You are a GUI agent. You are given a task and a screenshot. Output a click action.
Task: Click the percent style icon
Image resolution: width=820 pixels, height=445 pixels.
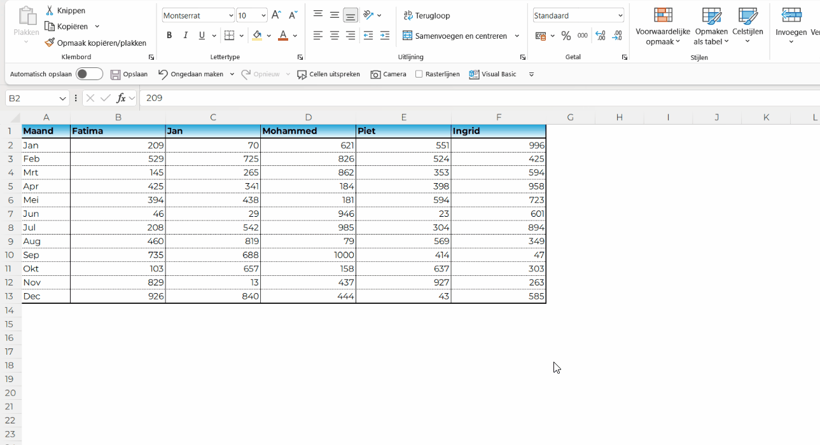[566, 36]
